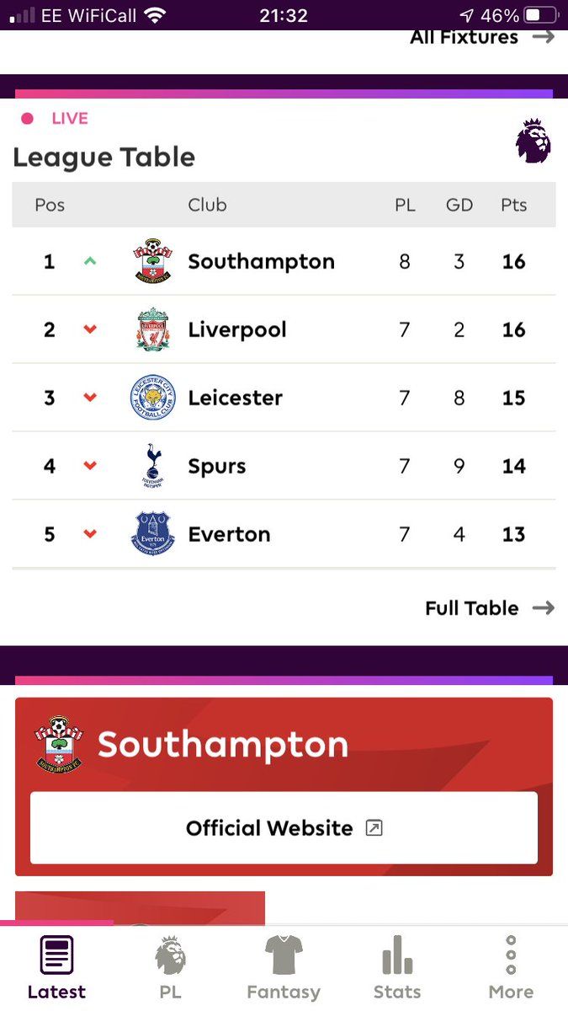This screenshot has width=568, height=1011.
Task: Tap the Everton club badge
Action: pyautogui.click(x=153, y=534)
